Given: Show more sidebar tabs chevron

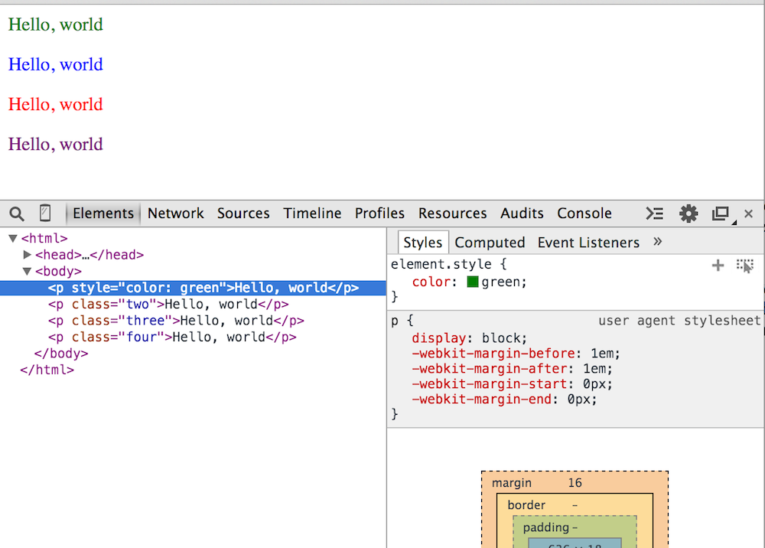Looking at the screenshot, I should click(x=658, y=242).
